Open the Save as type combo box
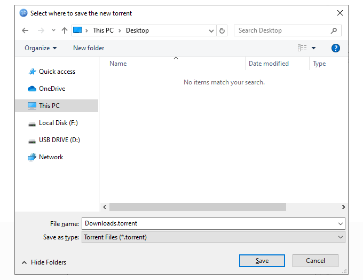This screenshot has width=363, height=280. pyautogui.click(x=214, y=237)
